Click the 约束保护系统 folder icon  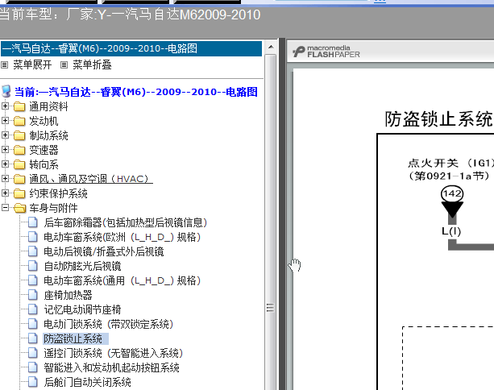(19, 193)
